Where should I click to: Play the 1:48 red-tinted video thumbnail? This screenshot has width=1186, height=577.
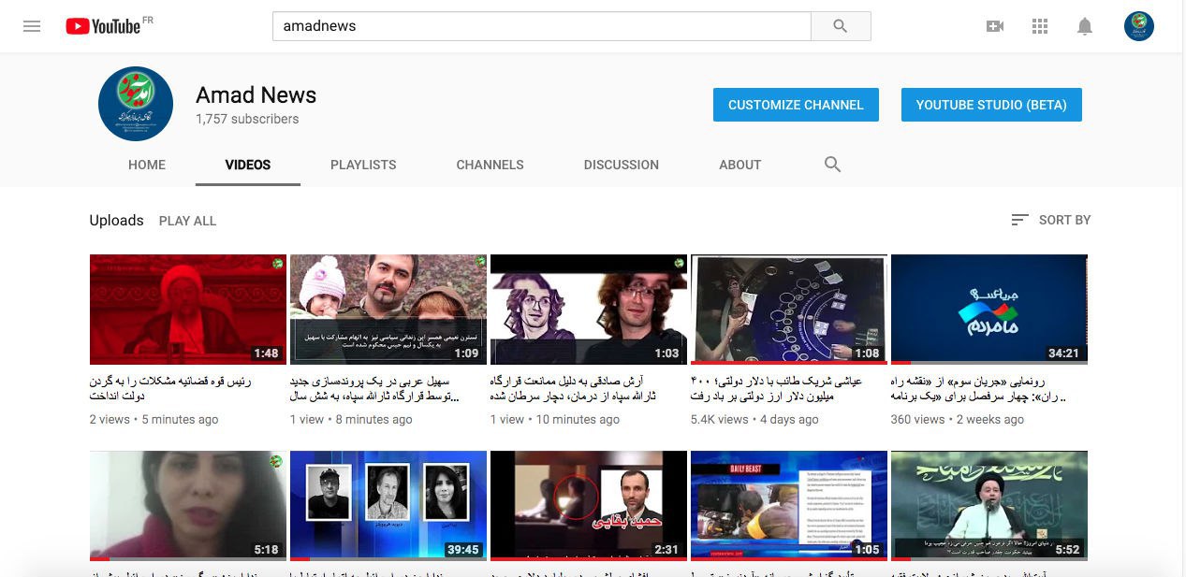pyautogui.click(x=187, y=310)
